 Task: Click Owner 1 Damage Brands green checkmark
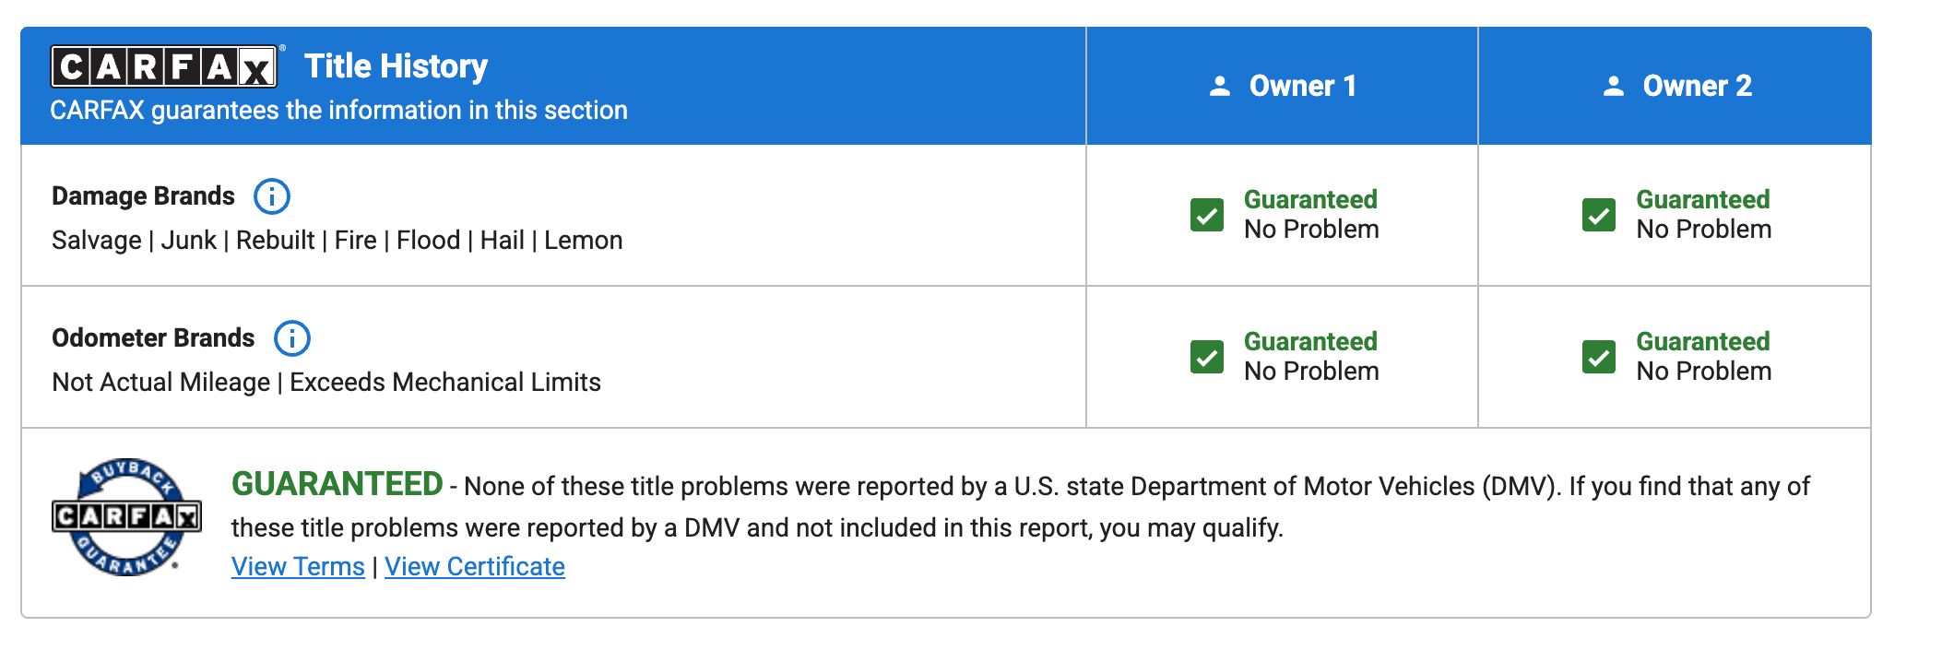coord(1207,215)
